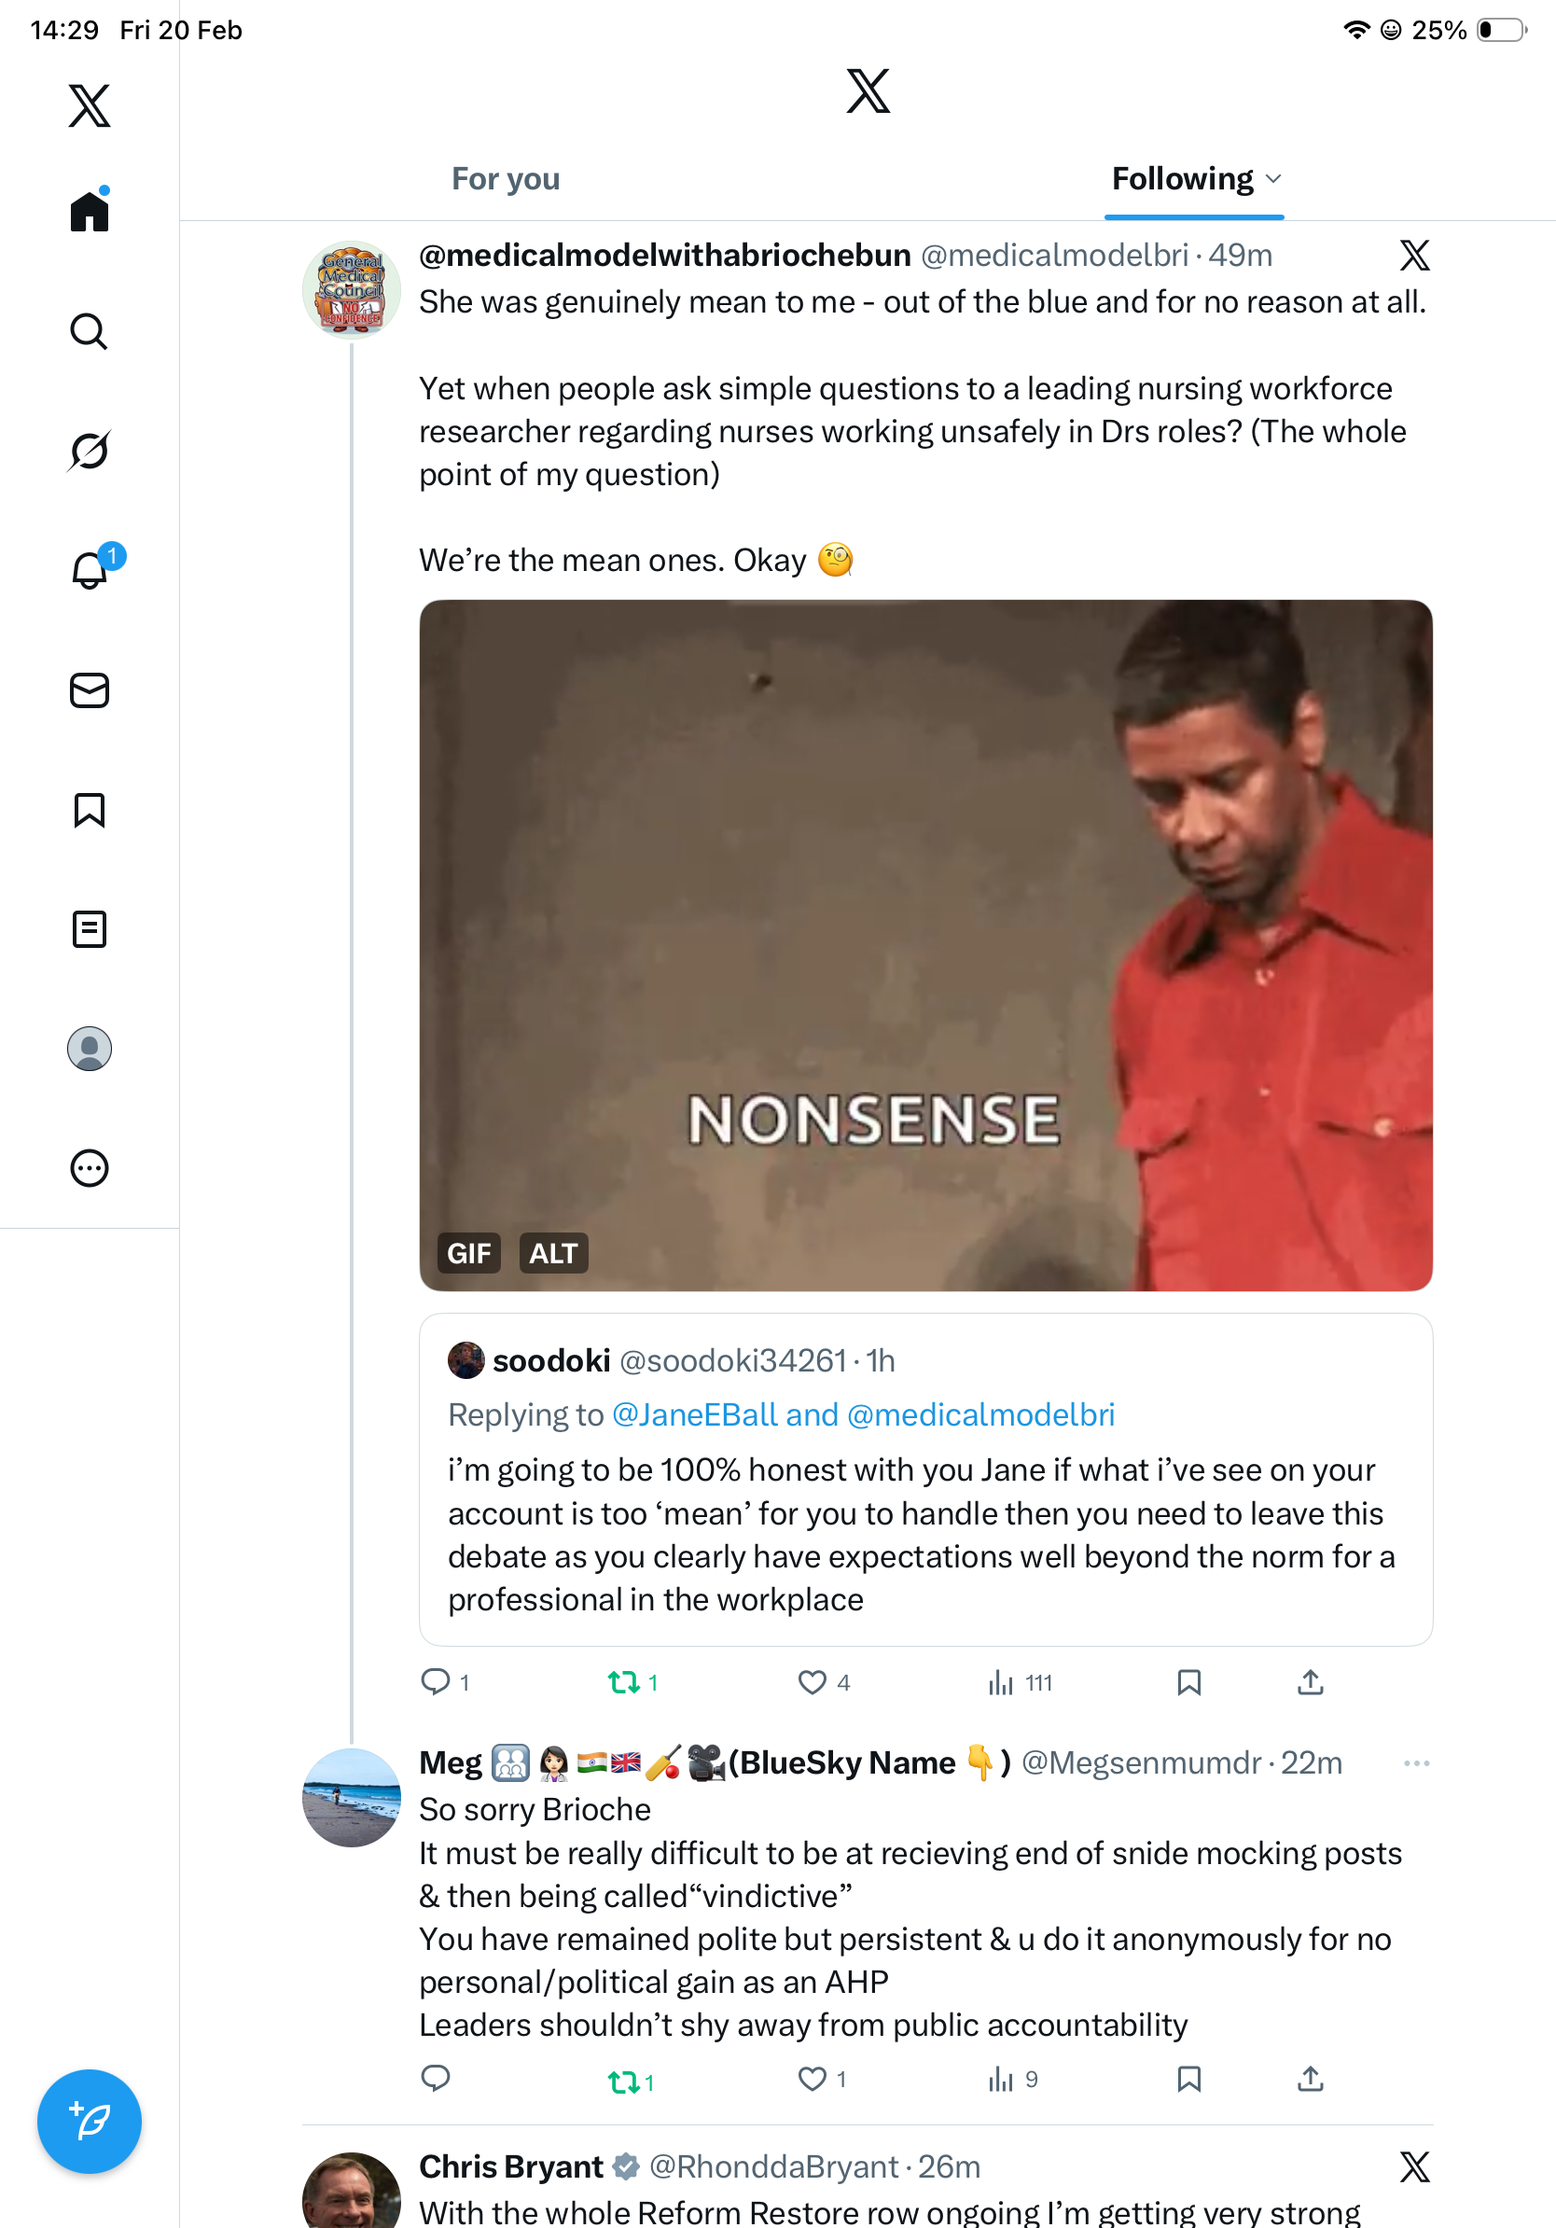Expand the Following tab chevron
The height and width of the screenshot is (2228, 1556).
(x=1274, y=179)
